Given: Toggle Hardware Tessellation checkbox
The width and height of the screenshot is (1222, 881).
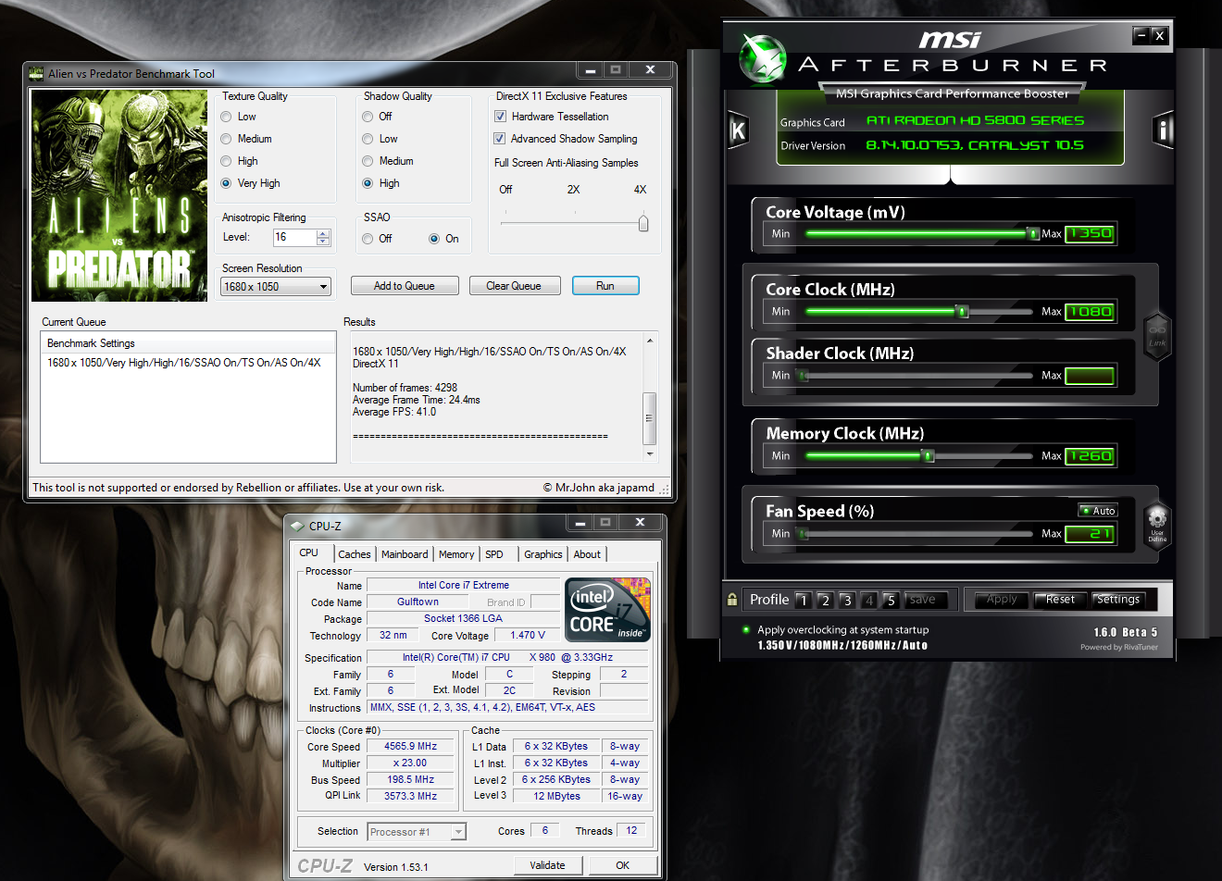Looking at the screenshot, I should point(500,117).
